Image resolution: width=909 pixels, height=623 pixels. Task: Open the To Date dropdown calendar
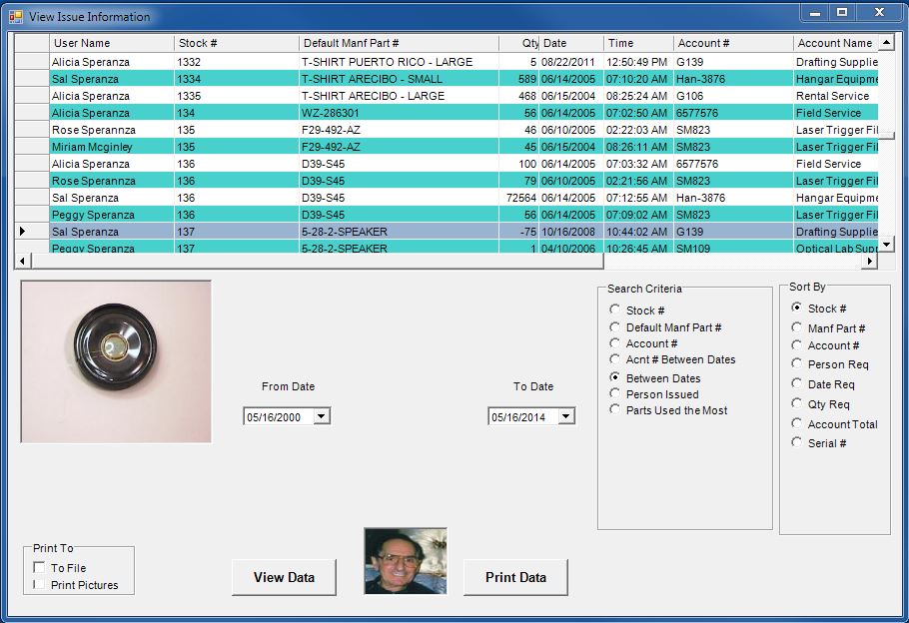tap(565, 417)
